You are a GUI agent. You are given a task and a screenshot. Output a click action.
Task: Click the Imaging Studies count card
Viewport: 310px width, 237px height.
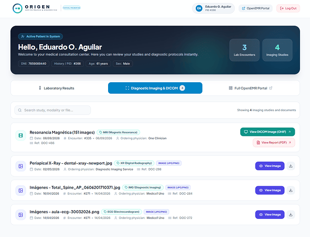277,50
